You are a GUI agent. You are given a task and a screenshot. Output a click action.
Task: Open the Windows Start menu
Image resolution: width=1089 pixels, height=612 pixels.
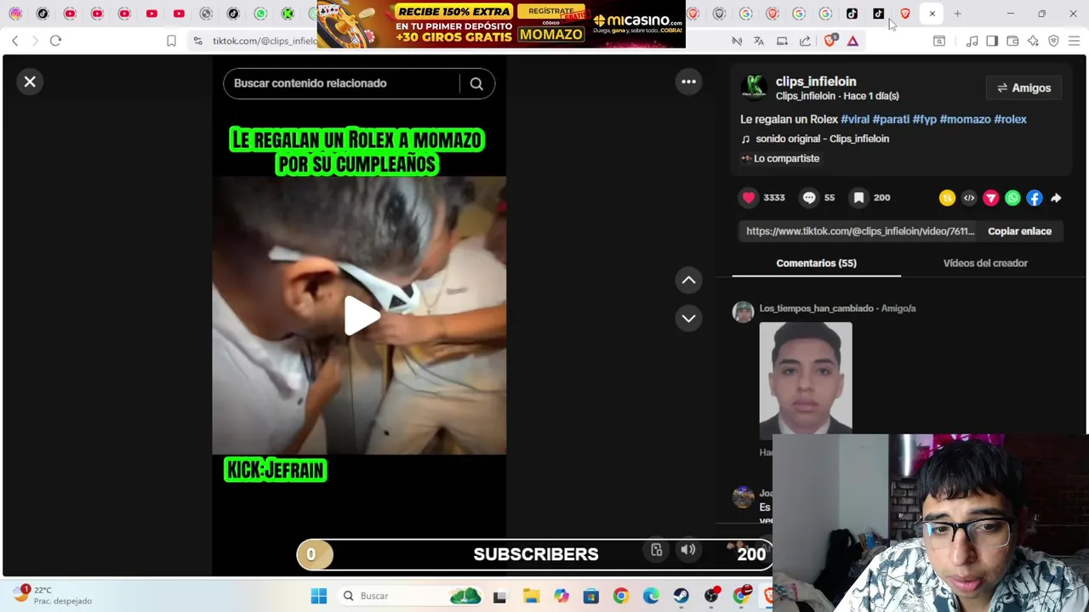(x=319, y=596)
